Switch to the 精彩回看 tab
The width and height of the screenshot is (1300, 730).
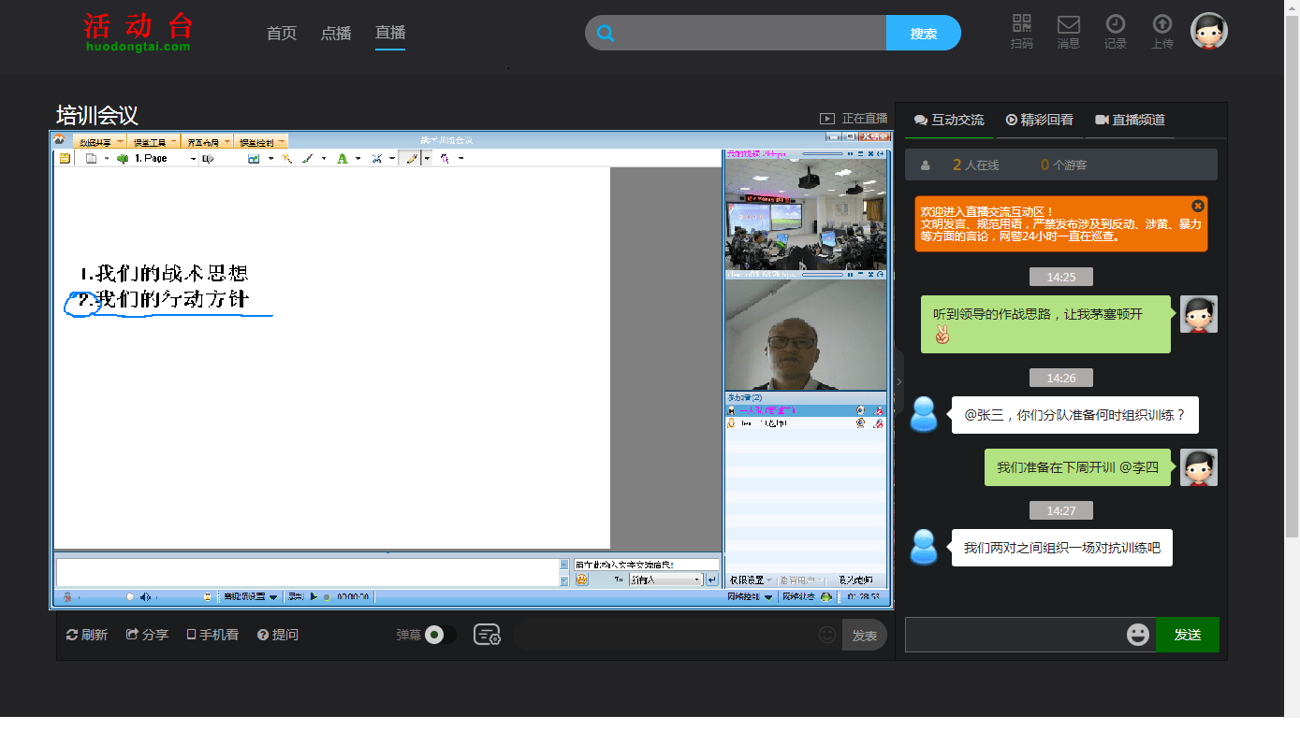(x=1039, y=120)
